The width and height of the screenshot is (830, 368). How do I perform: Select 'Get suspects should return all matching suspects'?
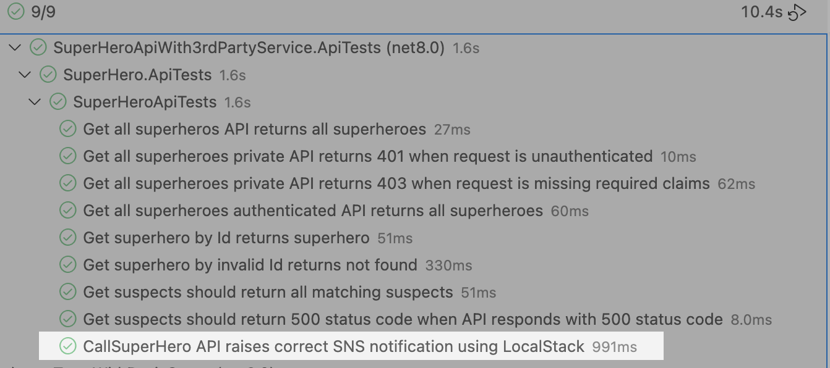[268, 293]
